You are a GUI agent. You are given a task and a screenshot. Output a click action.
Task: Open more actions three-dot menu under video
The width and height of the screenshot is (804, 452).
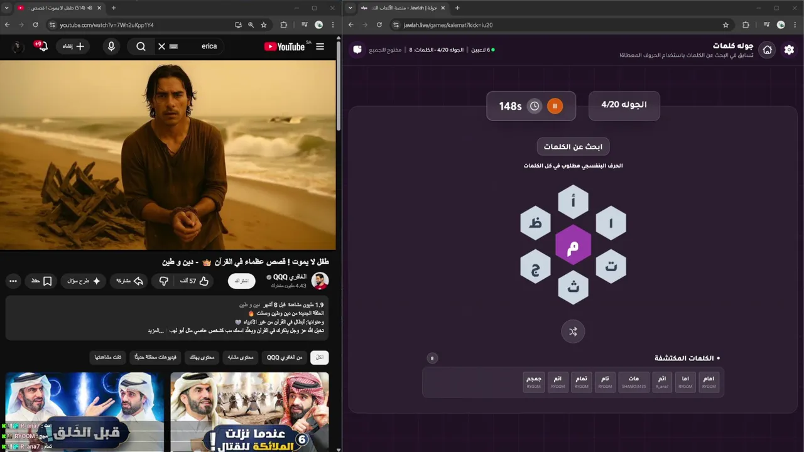(13, 281)
